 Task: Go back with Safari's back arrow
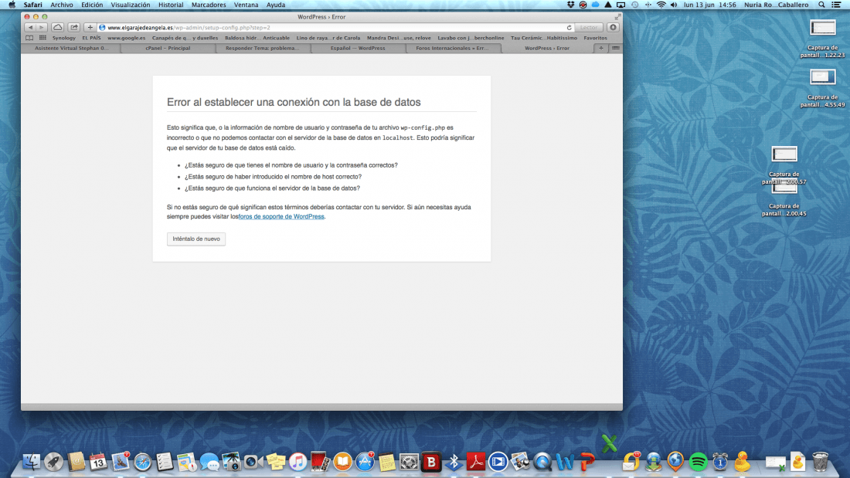tap(30, 27)
